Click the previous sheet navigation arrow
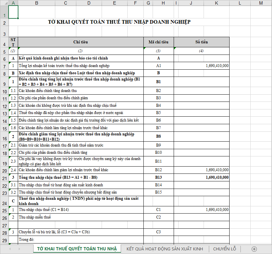 point(10,249)
